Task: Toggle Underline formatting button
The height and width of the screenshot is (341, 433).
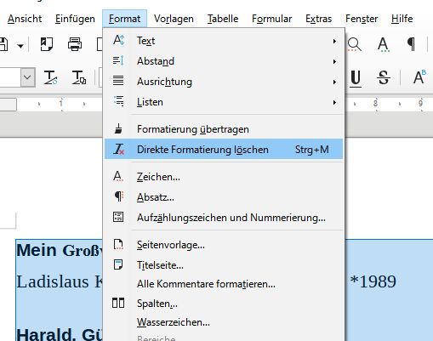Action: click(356, 78)
